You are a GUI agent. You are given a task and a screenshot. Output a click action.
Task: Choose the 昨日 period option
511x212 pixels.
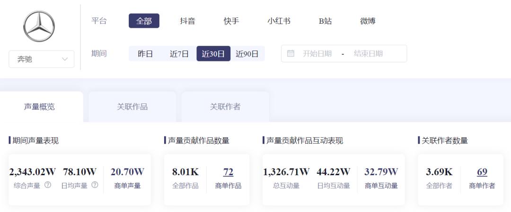point(145,54)
